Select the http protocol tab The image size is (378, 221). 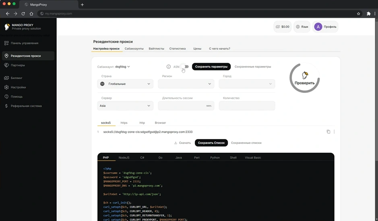click(142, 123)
